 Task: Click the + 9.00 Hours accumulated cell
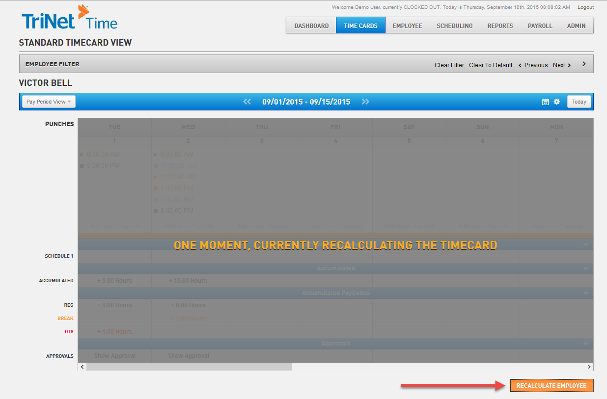coord(115,281)
